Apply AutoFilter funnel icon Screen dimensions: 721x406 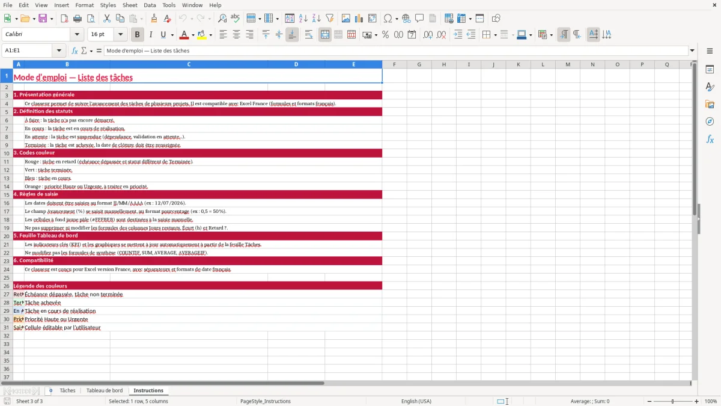pyautogui.click(x=329, y=19)
